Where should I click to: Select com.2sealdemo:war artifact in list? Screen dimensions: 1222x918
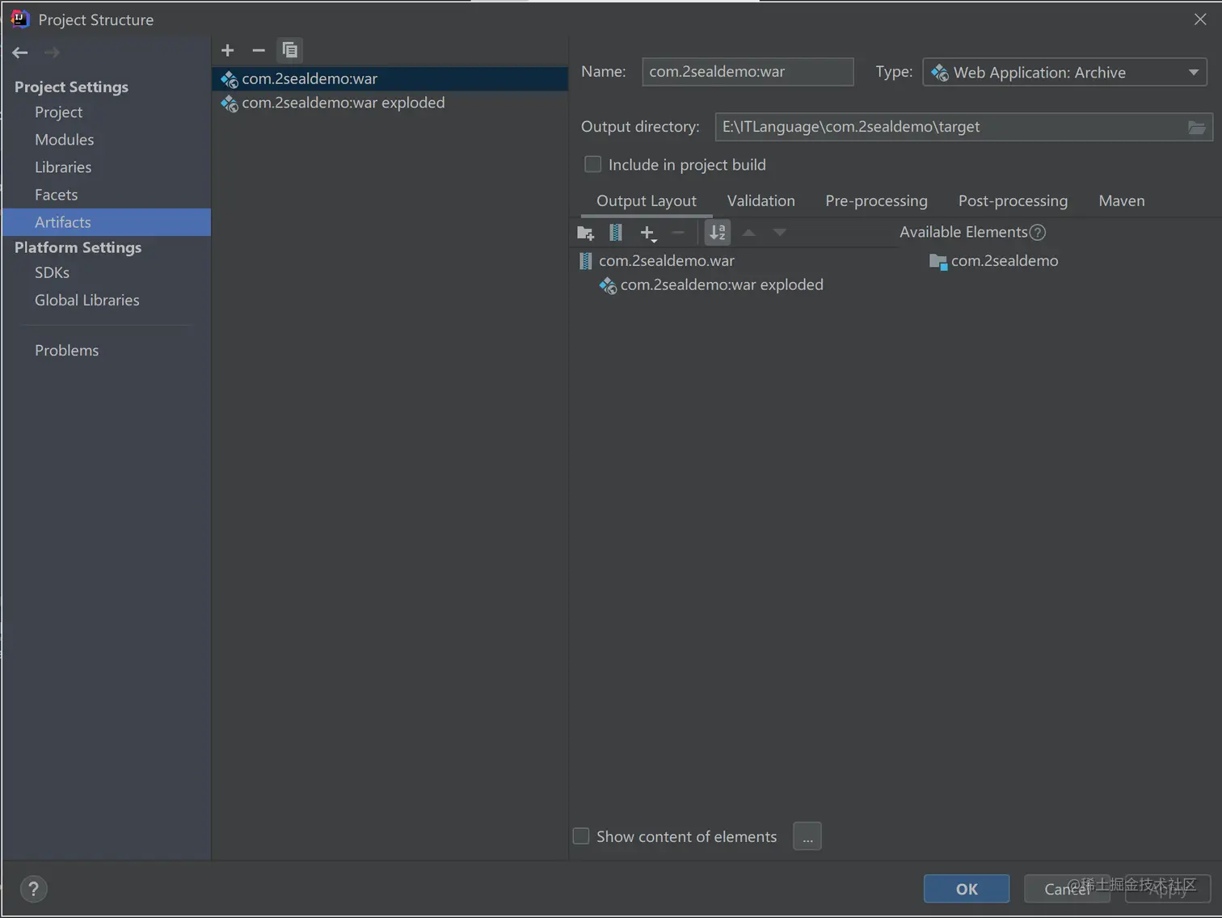pyautogui.click(x=390, y=78)
